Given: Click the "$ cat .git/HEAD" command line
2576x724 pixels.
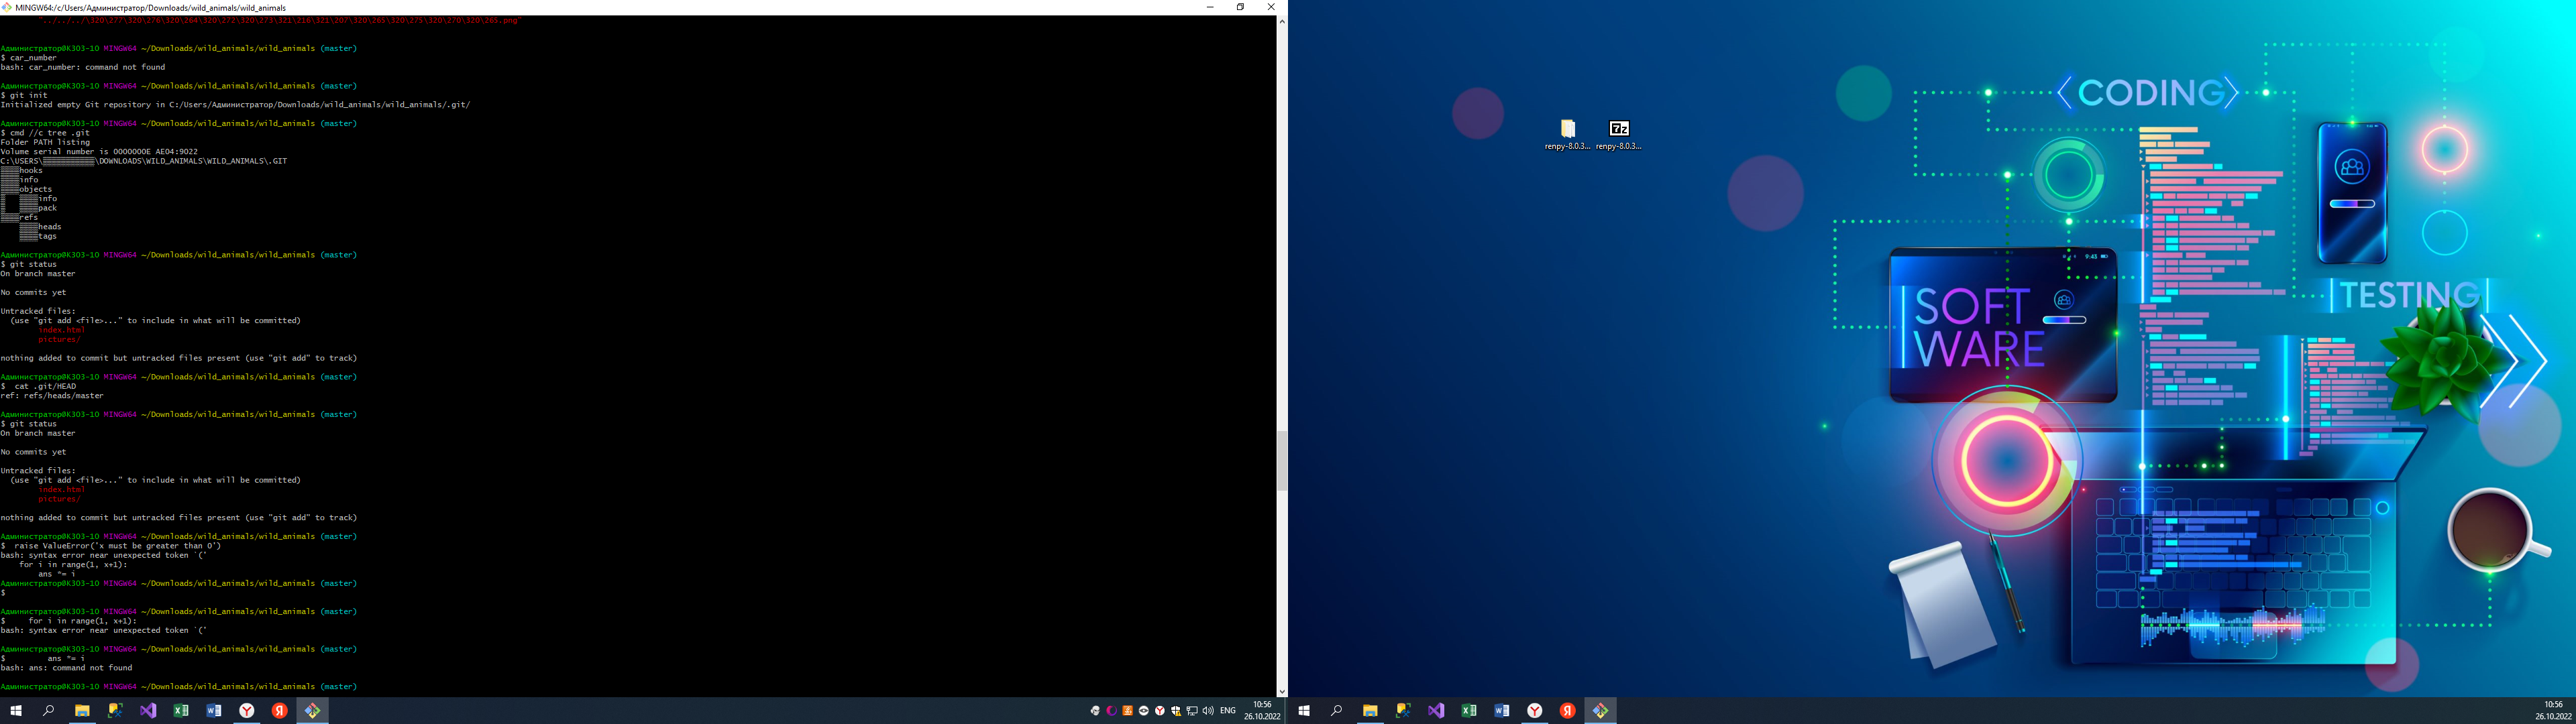Looking at the screenshot, I should point(38,386).
